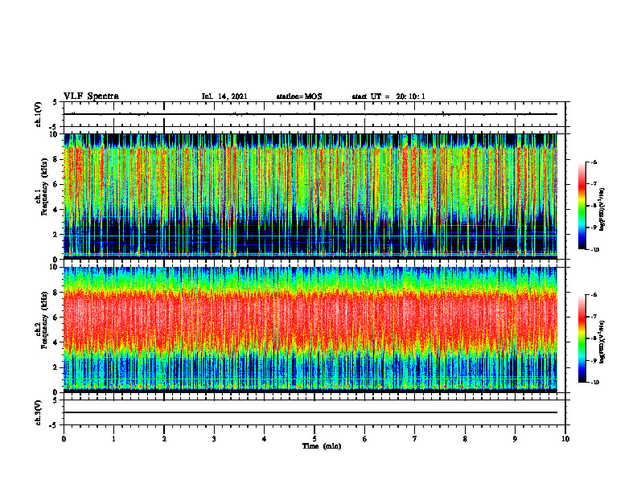Click bottom time axis tick label "6"
Screen dimensions: 637x492
point(365,439)
